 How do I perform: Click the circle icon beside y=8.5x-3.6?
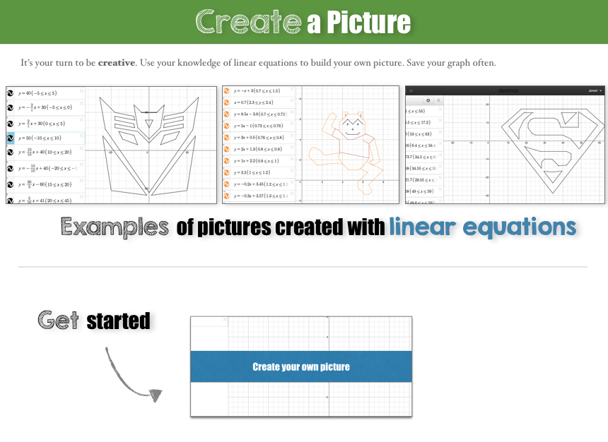(228, 114)
